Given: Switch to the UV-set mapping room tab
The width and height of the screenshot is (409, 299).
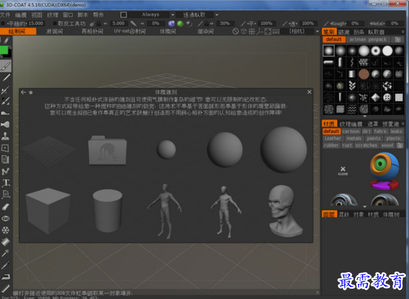Looking at the screenshot, I should 130,32.
